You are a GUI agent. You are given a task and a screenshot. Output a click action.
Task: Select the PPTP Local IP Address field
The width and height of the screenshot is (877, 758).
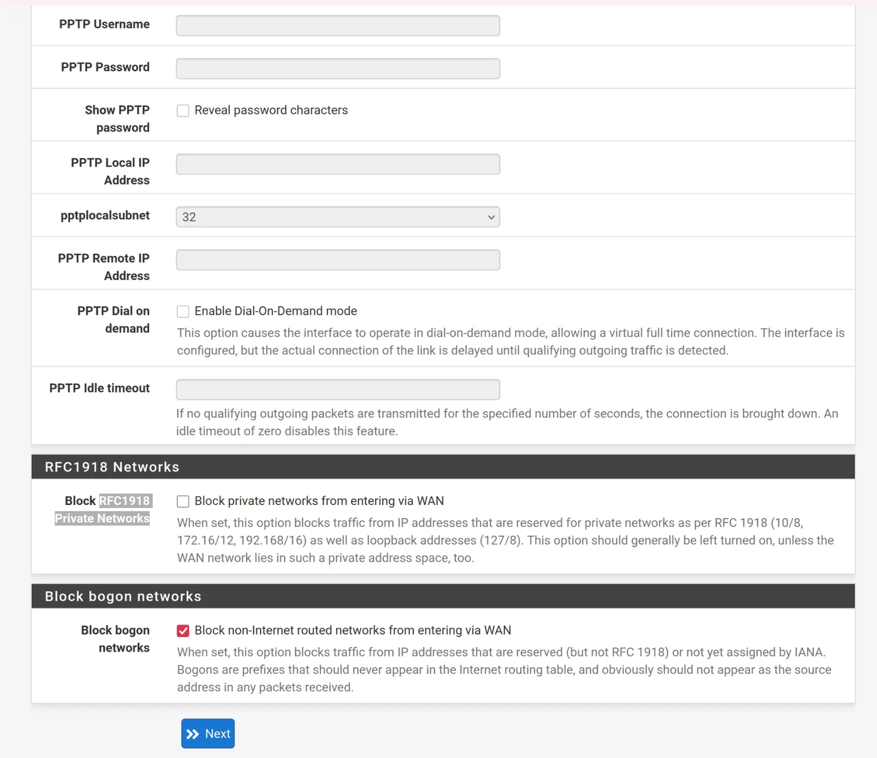[x=337, y=164]
